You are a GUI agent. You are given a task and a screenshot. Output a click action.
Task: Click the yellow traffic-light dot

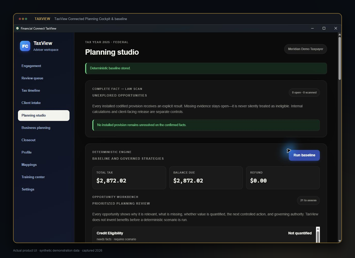click(23, 19)
